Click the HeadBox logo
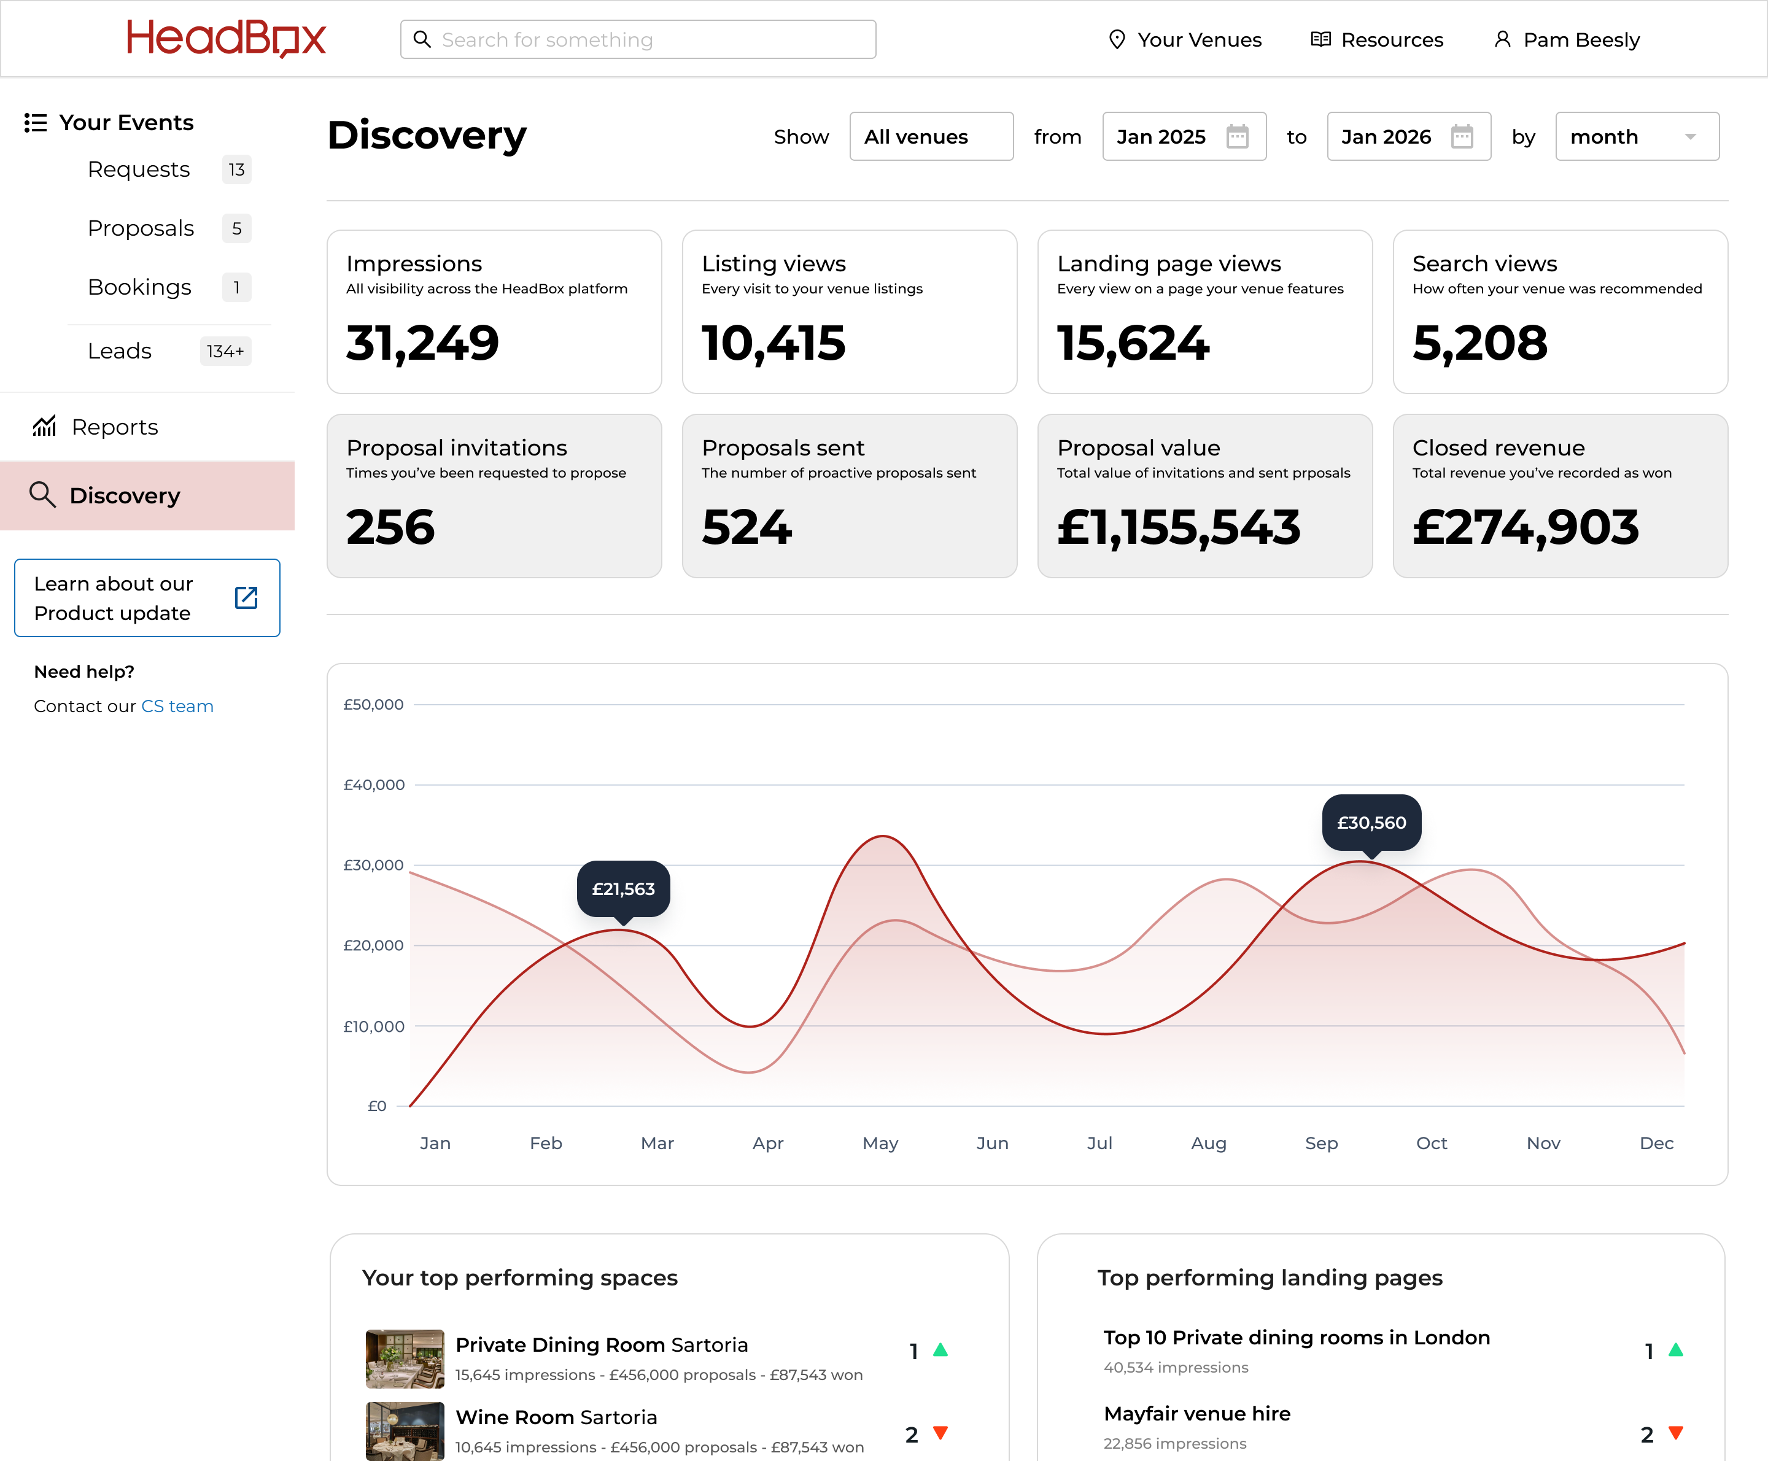Viewport: 1768px width, 1461px height. click(x=225, y=39)
